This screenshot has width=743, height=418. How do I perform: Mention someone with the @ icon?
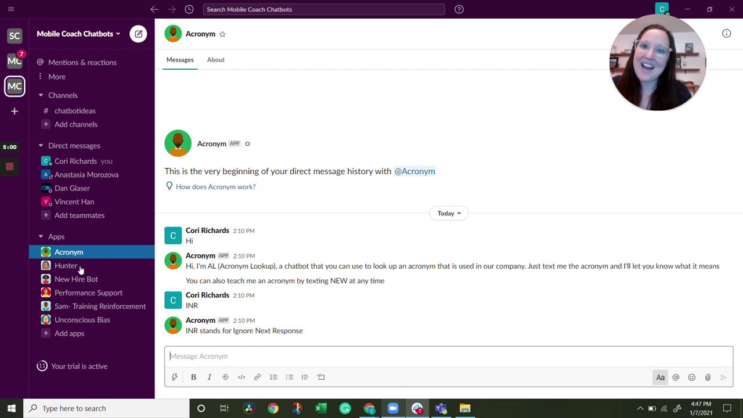[x=676, y=377]
